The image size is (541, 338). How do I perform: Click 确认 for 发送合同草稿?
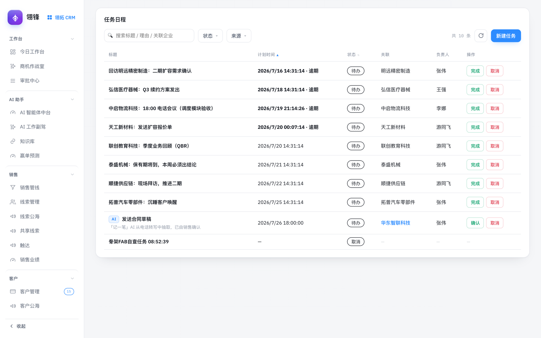[x=475, y=223]
